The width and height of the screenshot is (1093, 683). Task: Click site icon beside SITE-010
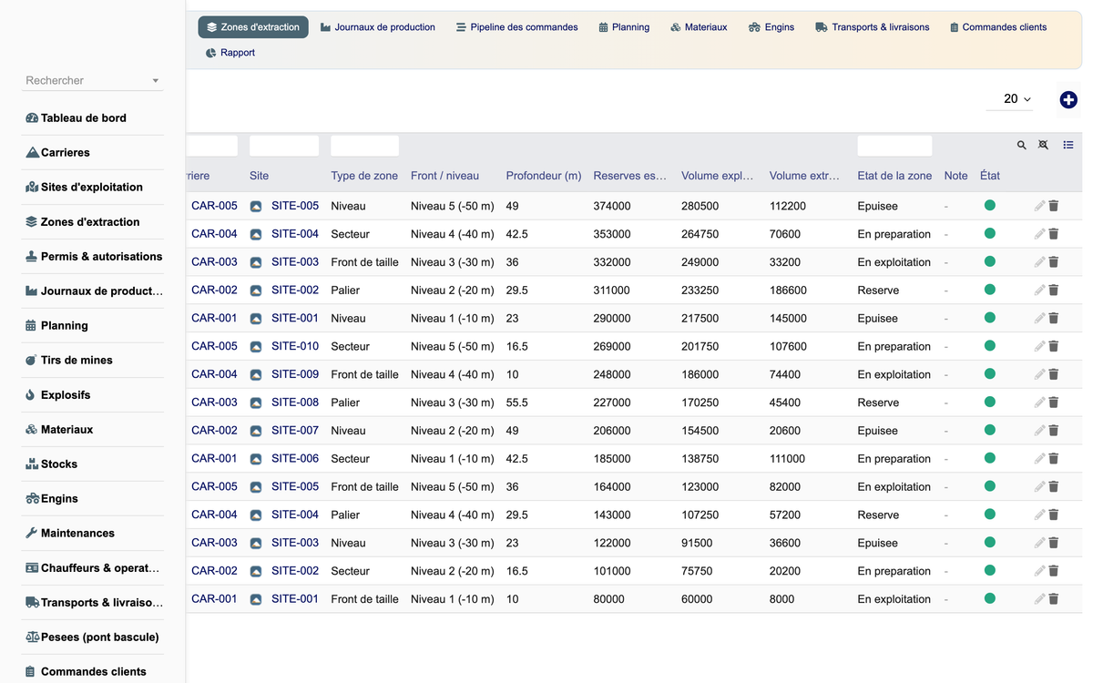(x=256, y=347)
